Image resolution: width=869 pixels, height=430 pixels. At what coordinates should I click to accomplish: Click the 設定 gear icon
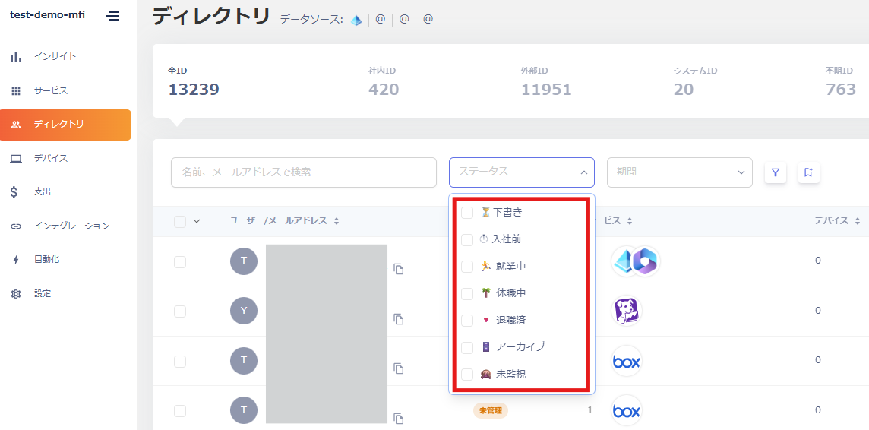[x=16, y=294]
